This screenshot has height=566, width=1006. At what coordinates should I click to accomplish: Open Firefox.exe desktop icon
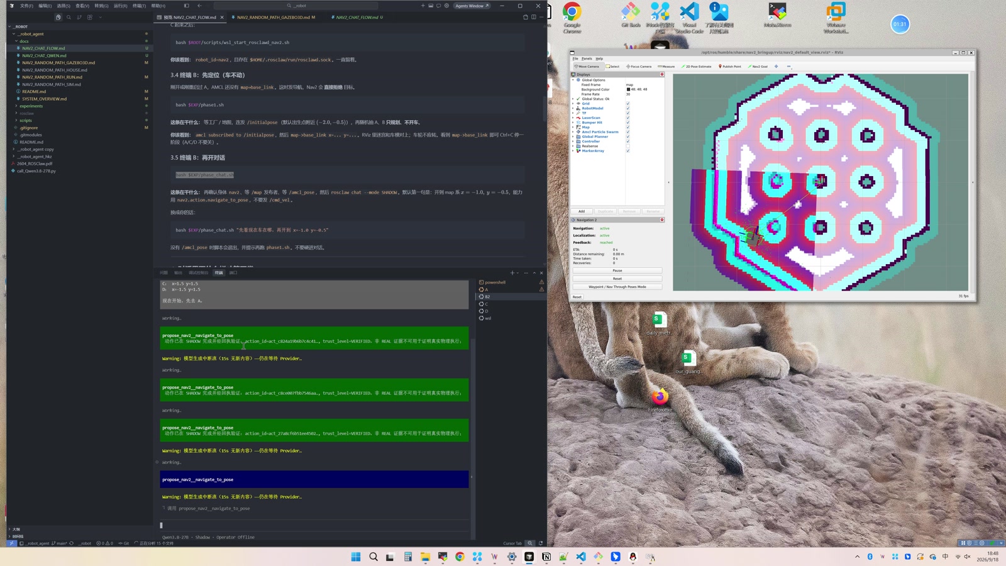point(660,400)
